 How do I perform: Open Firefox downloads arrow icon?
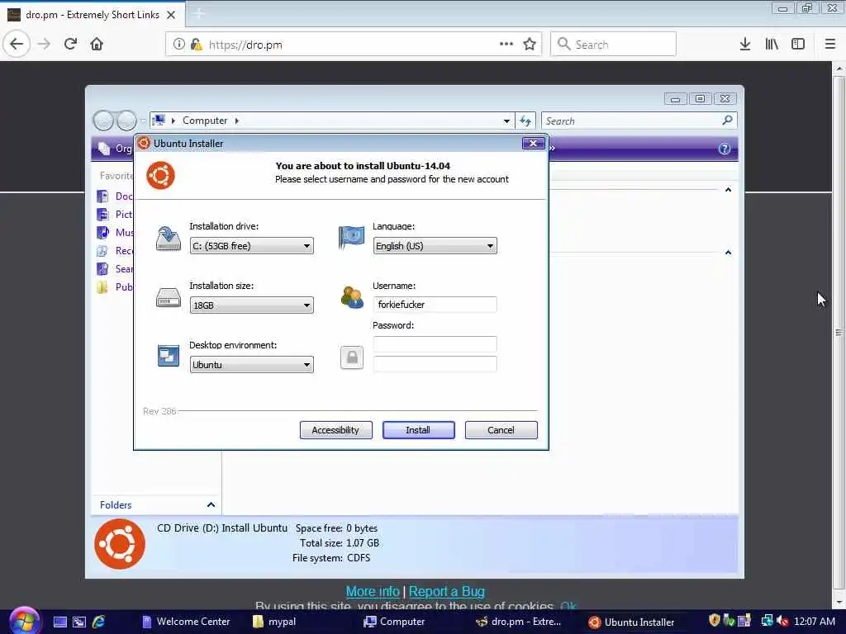click(744, 45)
